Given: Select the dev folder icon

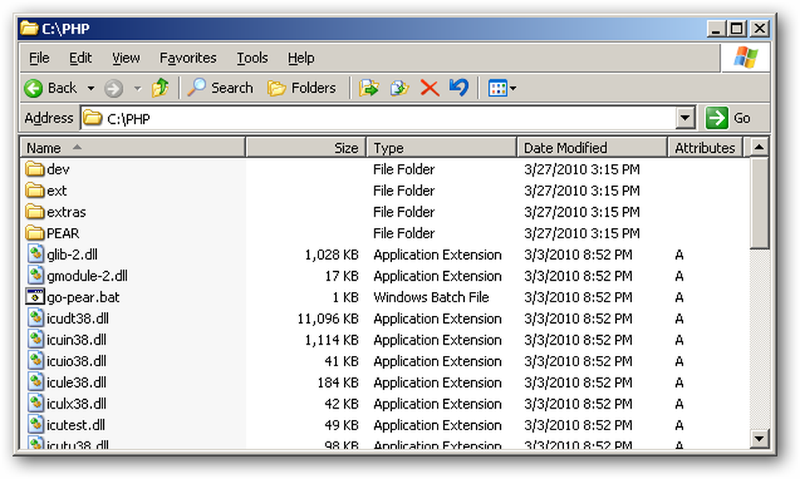Looking at the screenshot, I should pyautogui.click(x=34, y=169).
